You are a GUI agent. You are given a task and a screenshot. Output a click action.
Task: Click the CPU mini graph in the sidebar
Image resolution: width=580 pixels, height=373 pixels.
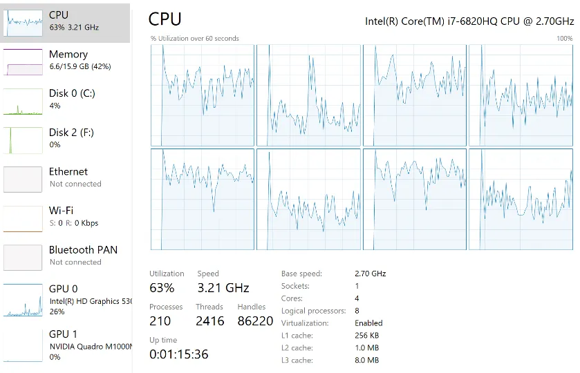click(23, 23)
